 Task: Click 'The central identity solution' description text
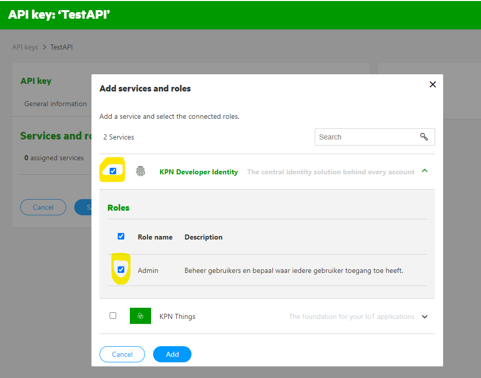pos(330,172)
